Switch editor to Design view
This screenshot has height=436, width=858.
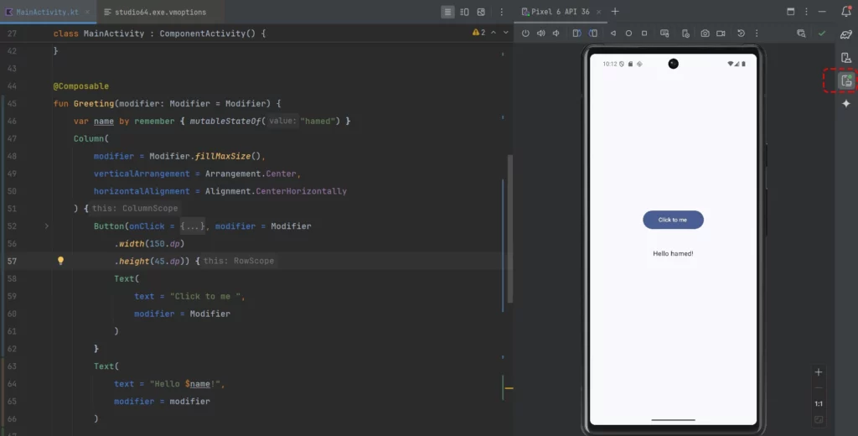tap(481, 12)
